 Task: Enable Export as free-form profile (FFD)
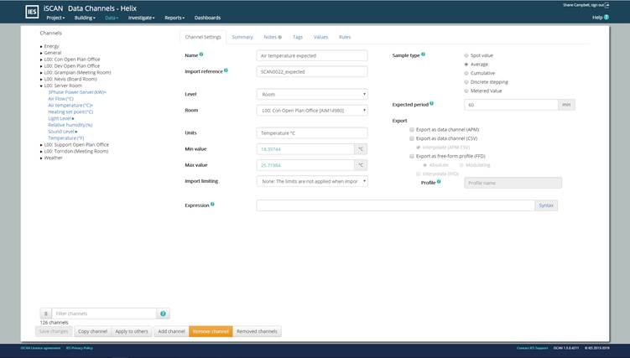click(x=412, y=156)
